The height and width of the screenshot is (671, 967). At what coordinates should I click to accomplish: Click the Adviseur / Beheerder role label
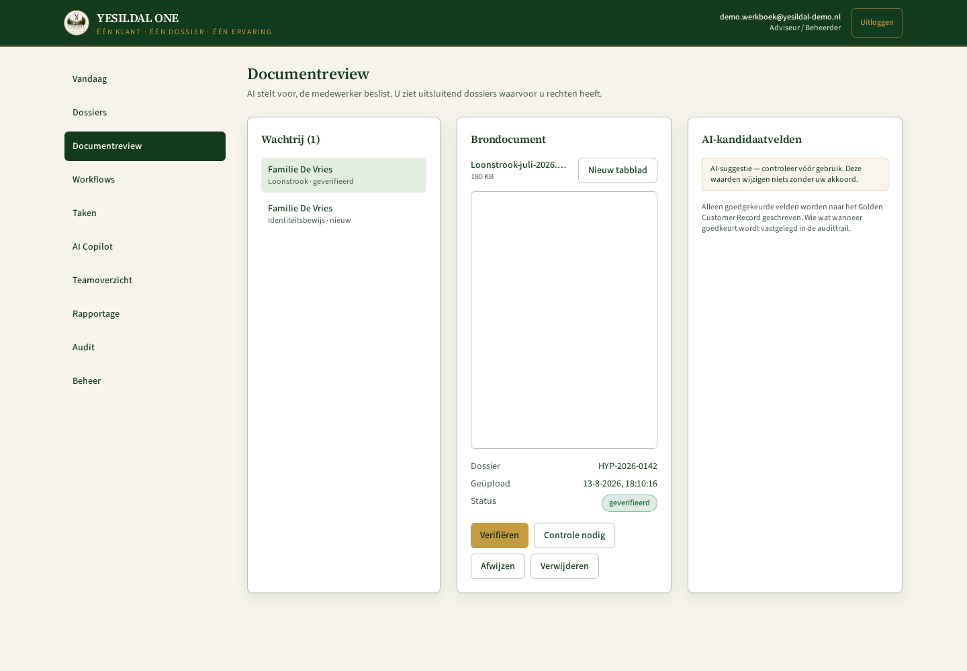(805, 28)
